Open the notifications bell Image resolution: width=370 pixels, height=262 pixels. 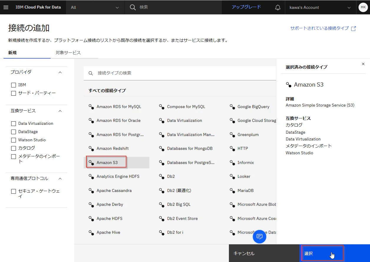pyautogui.click(x=277, y=7)
